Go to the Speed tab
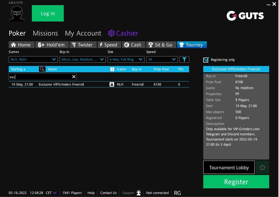 point(109,45)
